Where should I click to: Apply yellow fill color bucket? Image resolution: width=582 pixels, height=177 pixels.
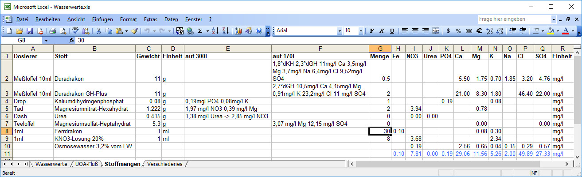551,31
